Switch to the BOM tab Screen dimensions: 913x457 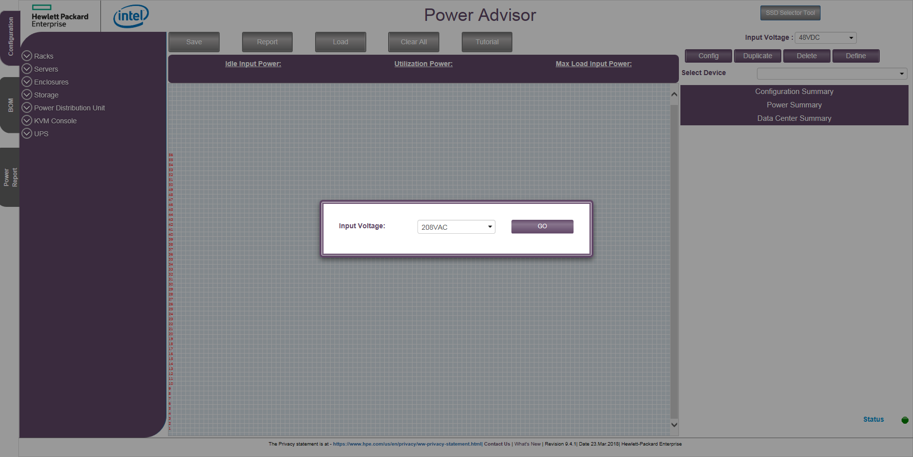click(x=9, y=103)
